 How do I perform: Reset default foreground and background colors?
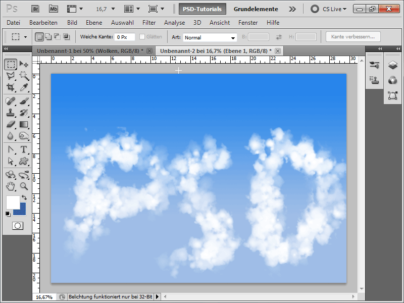tap(8, 214)
